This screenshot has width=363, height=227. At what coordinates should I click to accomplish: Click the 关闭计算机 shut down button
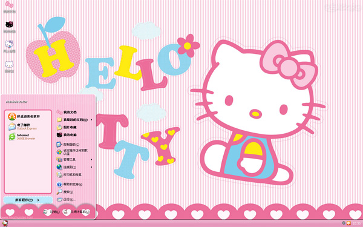[x=77, y=212]
